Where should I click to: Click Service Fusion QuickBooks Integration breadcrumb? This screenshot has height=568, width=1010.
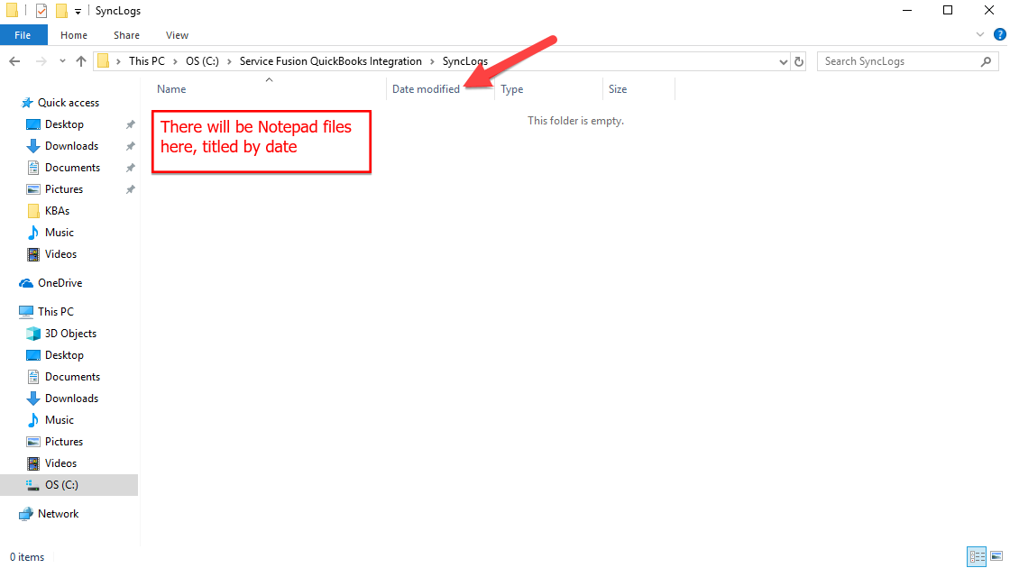[330, 61]
